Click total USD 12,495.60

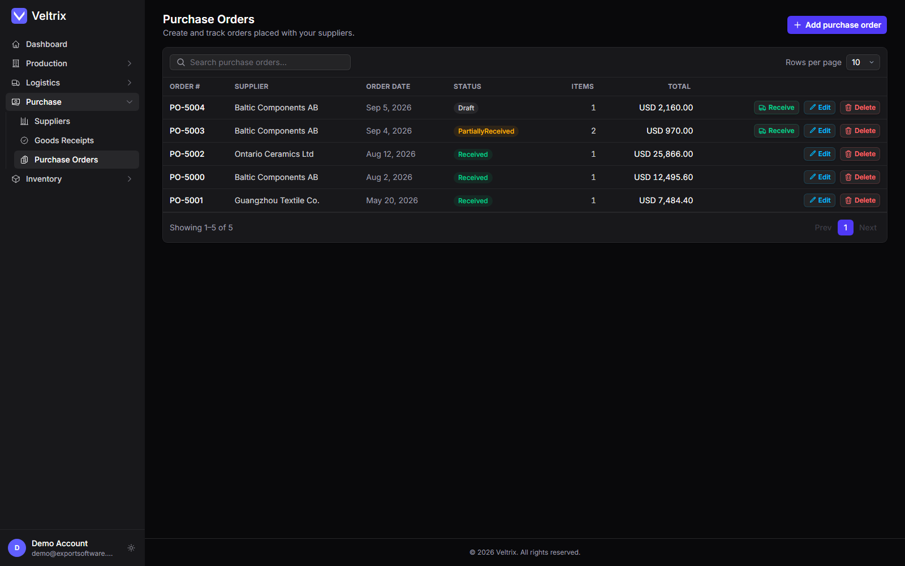coord(663,177)
